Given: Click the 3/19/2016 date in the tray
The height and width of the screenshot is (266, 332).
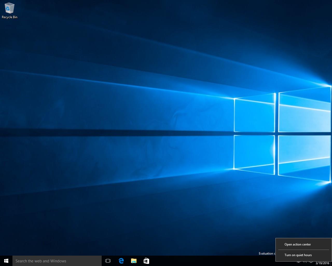Looking at the screenshot, I should [322, 263].
